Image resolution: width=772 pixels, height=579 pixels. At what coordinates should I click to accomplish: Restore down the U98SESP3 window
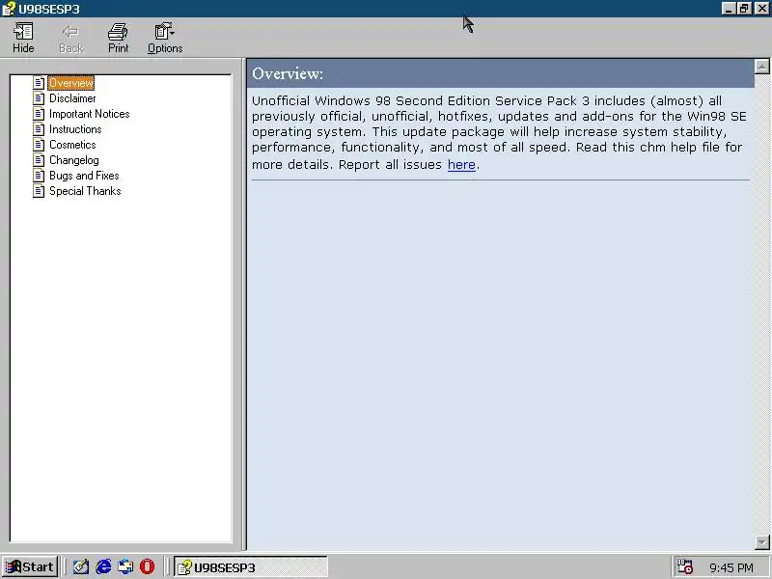coord(743,9)
